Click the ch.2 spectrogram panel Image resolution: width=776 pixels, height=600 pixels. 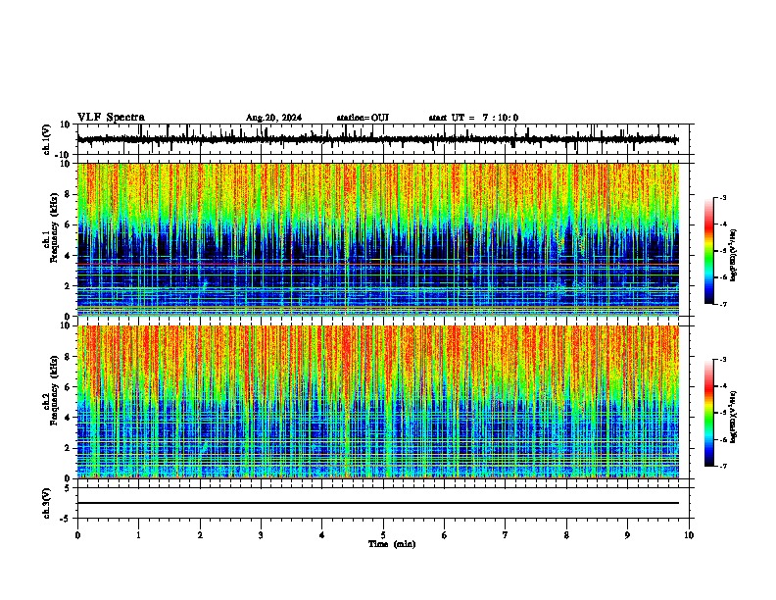(x=377, y=402)
